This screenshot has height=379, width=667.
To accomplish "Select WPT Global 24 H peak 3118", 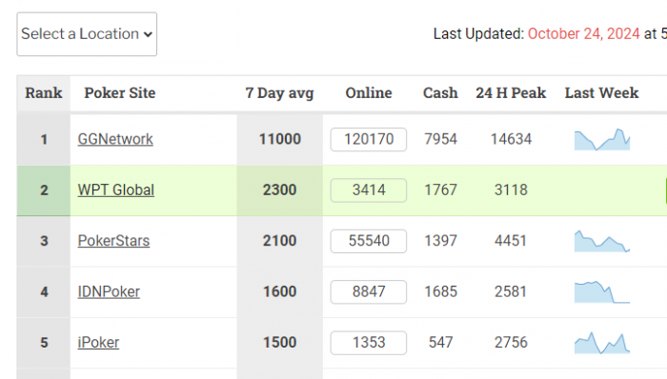I will [x=511, y=189].
